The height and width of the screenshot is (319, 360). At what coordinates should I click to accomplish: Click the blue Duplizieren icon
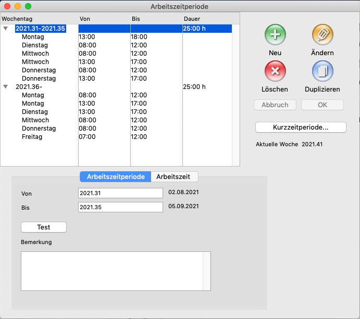(322, 71)
